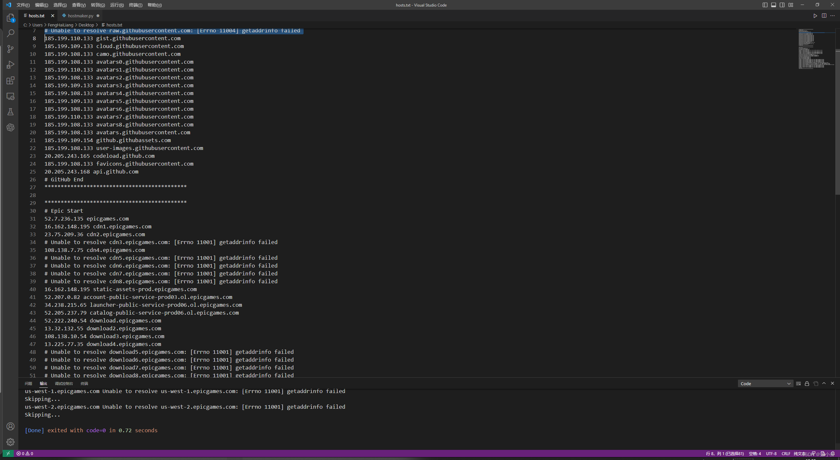Toggle the bottom panel visibility

click(x=774, y=5)
